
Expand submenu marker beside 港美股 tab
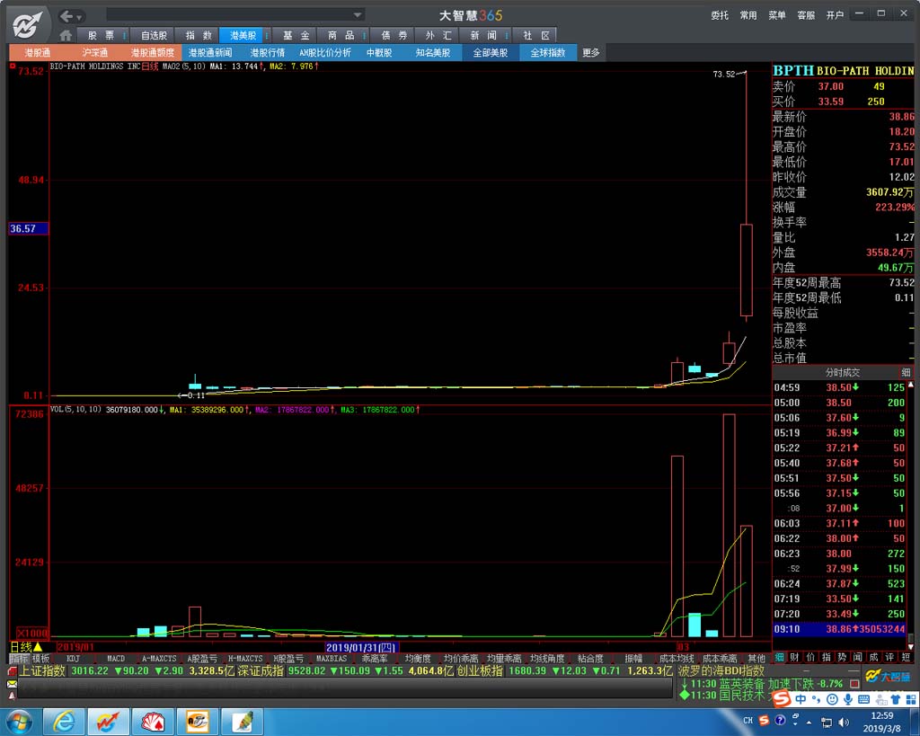tap(268, 36)
